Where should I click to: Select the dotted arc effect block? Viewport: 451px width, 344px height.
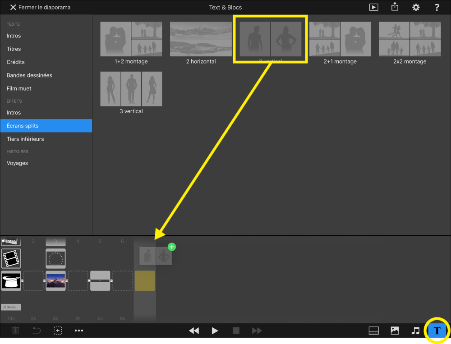click(55, 258)
